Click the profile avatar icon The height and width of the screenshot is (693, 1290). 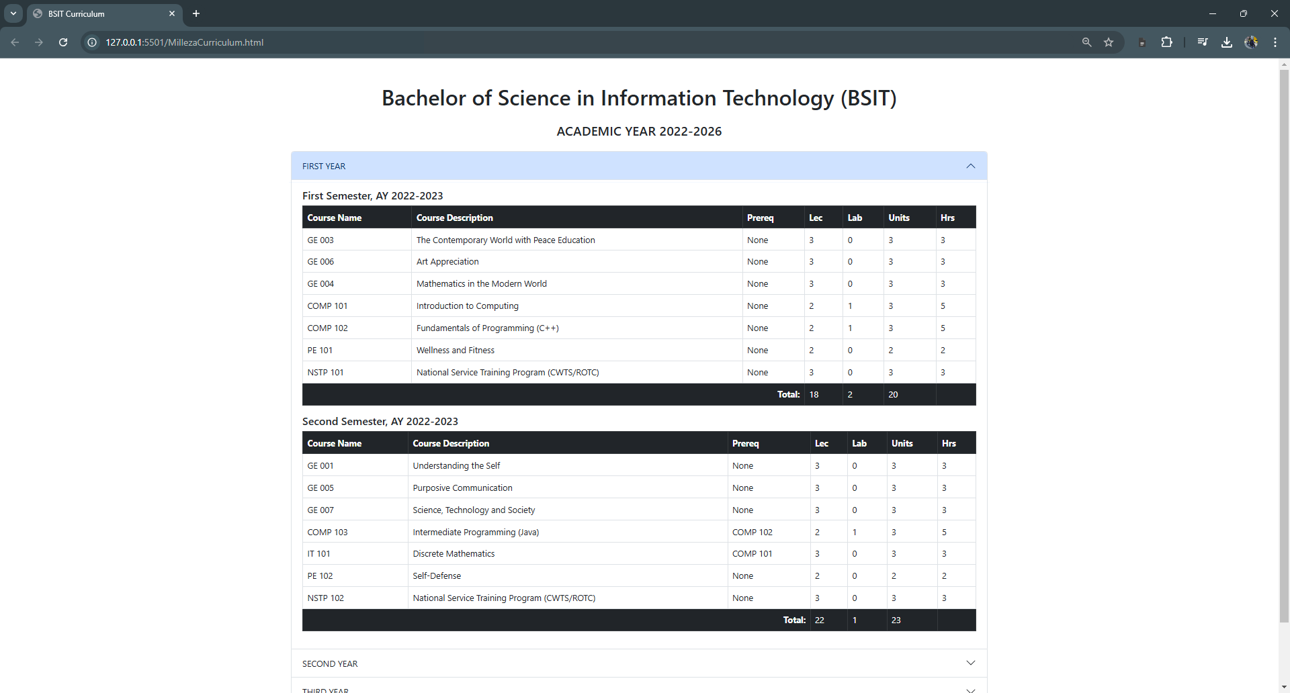pos(1251,42)
